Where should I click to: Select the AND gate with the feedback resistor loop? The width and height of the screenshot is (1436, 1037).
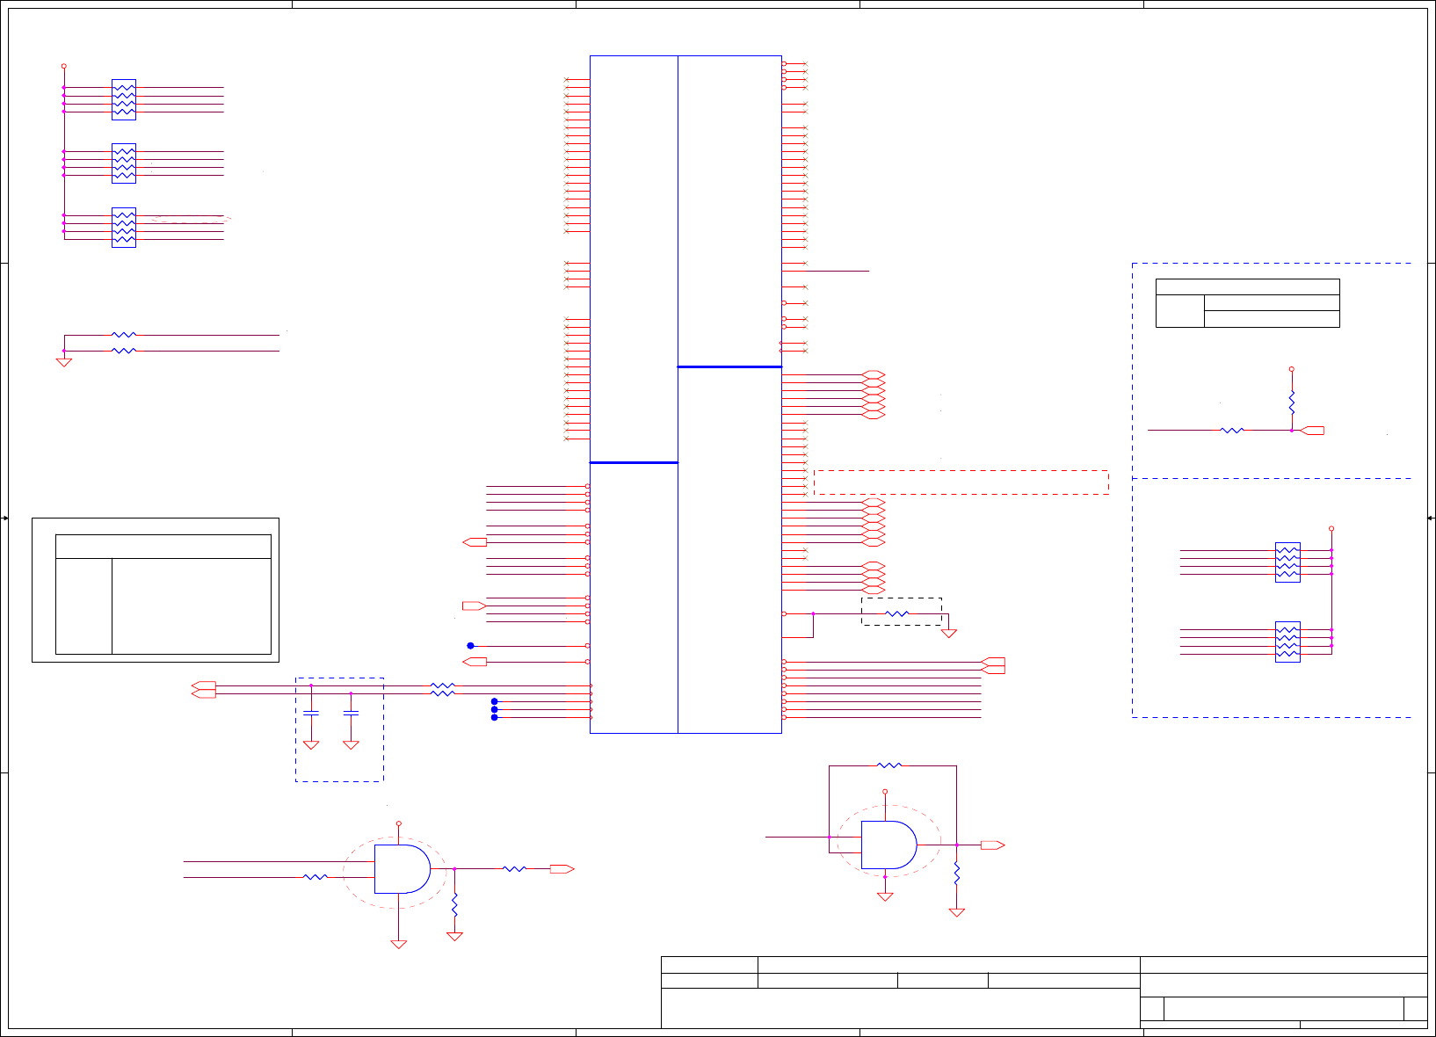[x=888, y=845]
